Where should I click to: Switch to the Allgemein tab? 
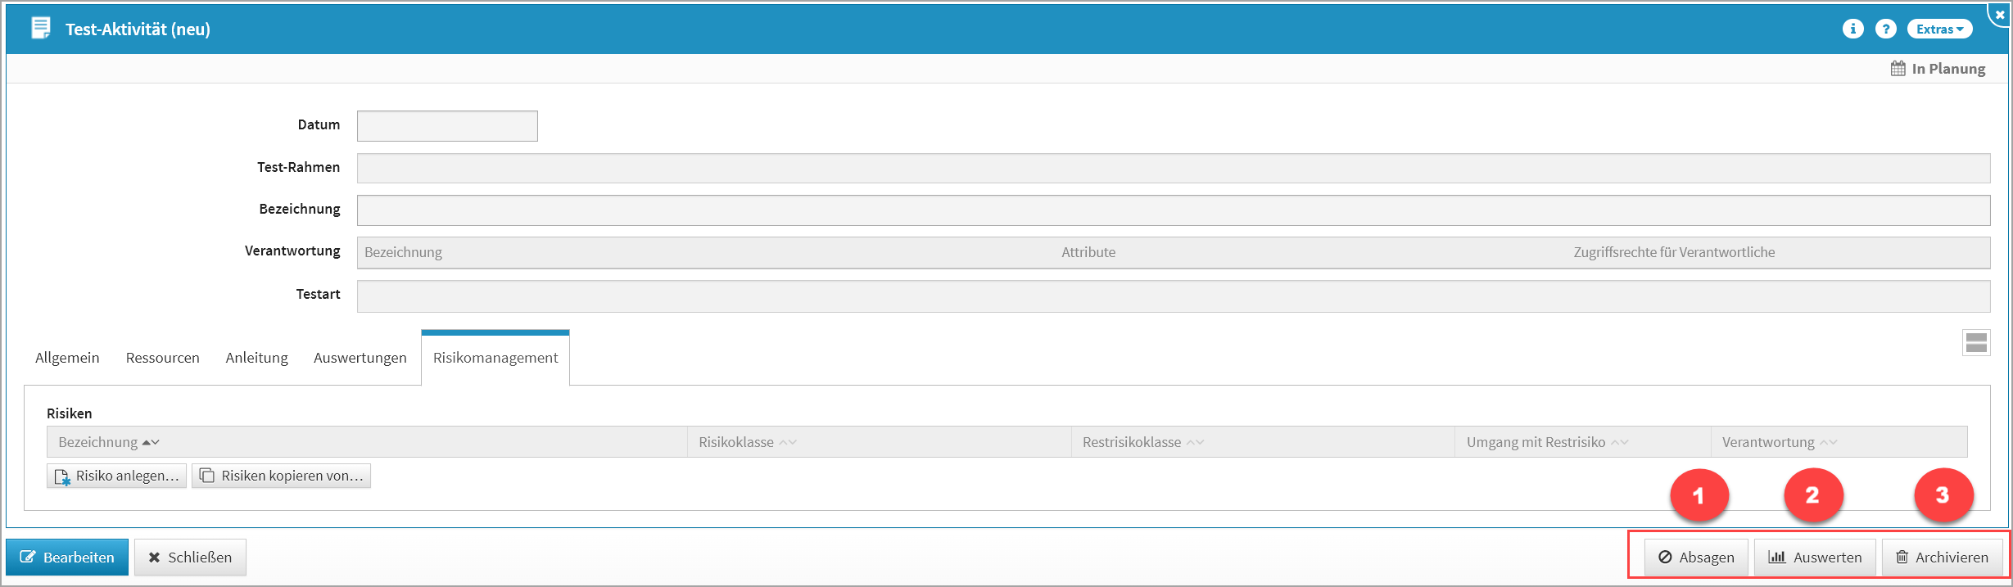pos(67,358)
